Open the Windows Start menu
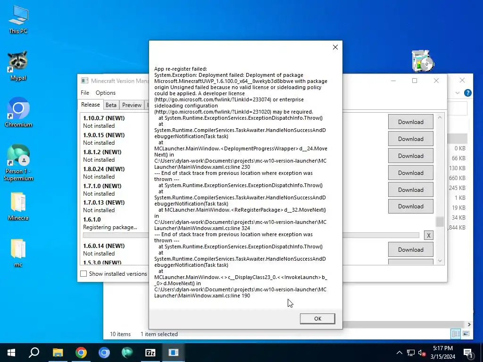483x362 pixels. tap(11, 353)
